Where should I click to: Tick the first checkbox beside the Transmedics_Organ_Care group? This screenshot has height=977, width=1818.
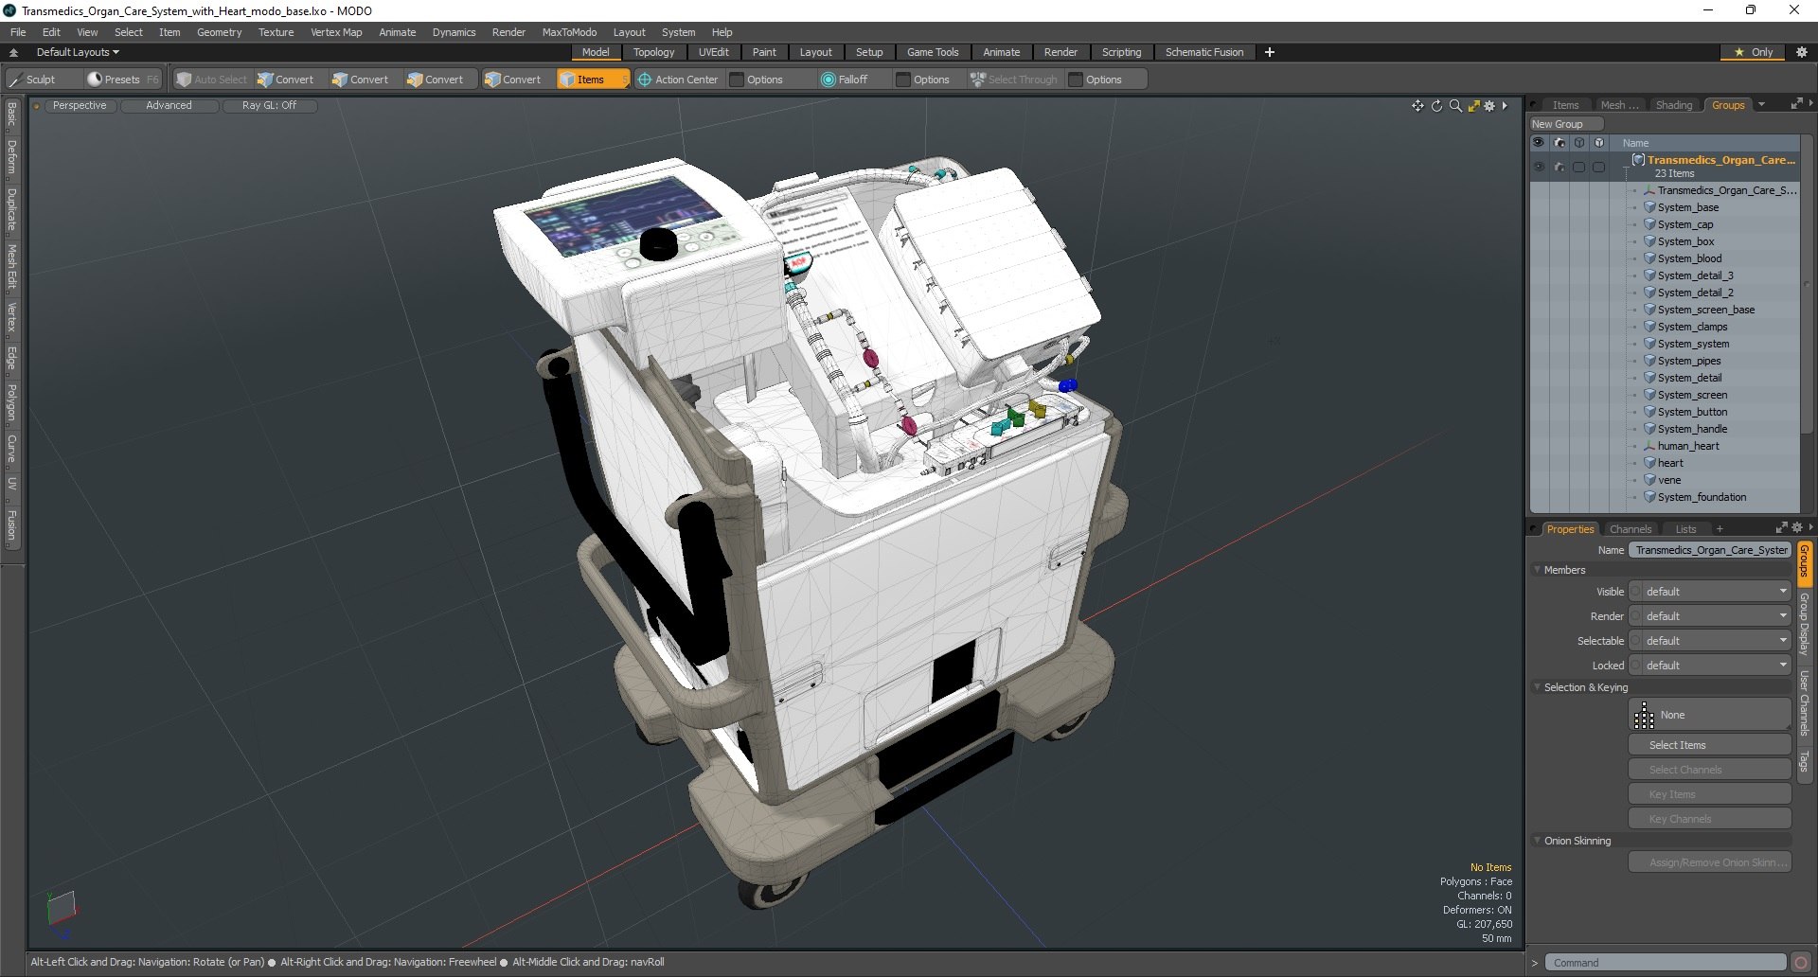[x=1578, y=167]
